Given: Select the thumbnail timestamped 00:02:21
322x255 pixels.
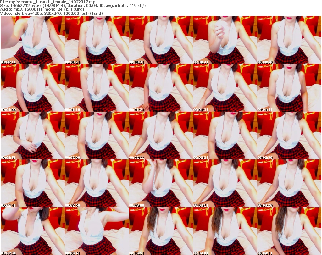Looking at the screenshot, I should pyautogui.click(x=225, y=136).
